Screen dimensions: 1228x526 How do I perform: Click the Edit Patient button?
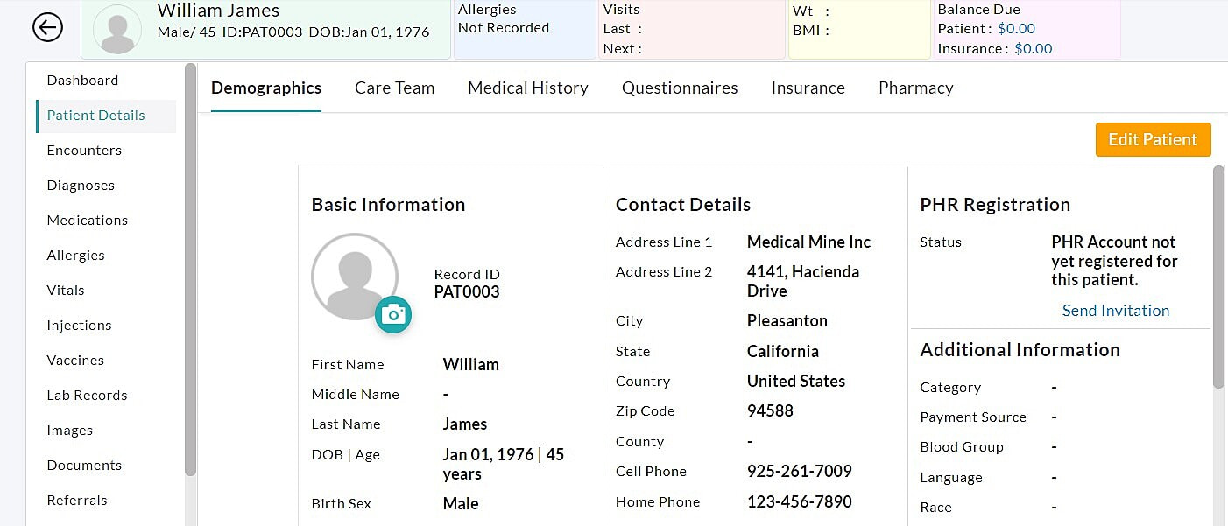(x=1153, y=139)
